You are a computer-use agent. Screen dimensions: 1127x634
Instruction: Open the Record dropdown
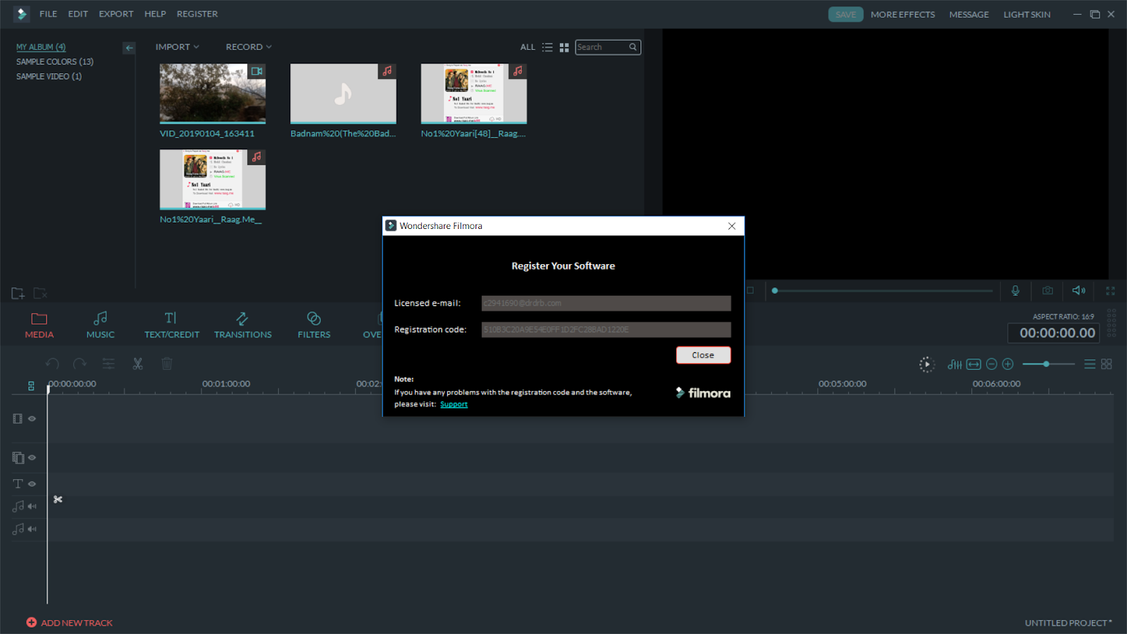pyautogui.click(x=249, y=47)
